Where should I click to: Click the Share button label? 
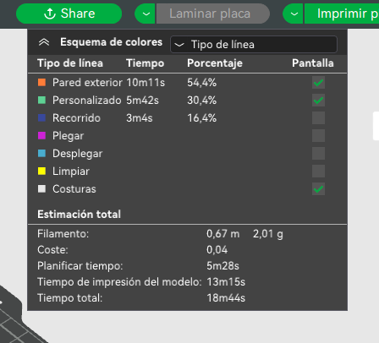pos(78,14)
